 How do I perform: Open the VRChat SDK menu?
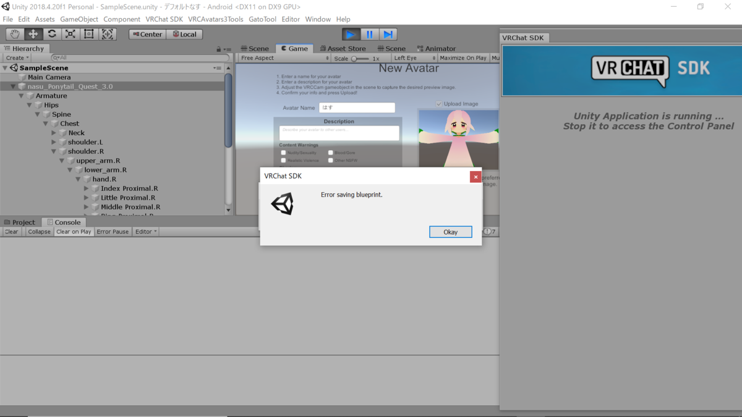click(x=164, y=19)
